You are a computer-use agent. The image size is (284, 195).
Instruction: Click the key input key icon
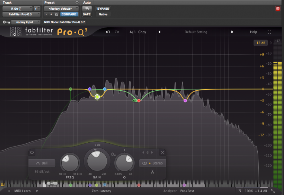(7, 22)
